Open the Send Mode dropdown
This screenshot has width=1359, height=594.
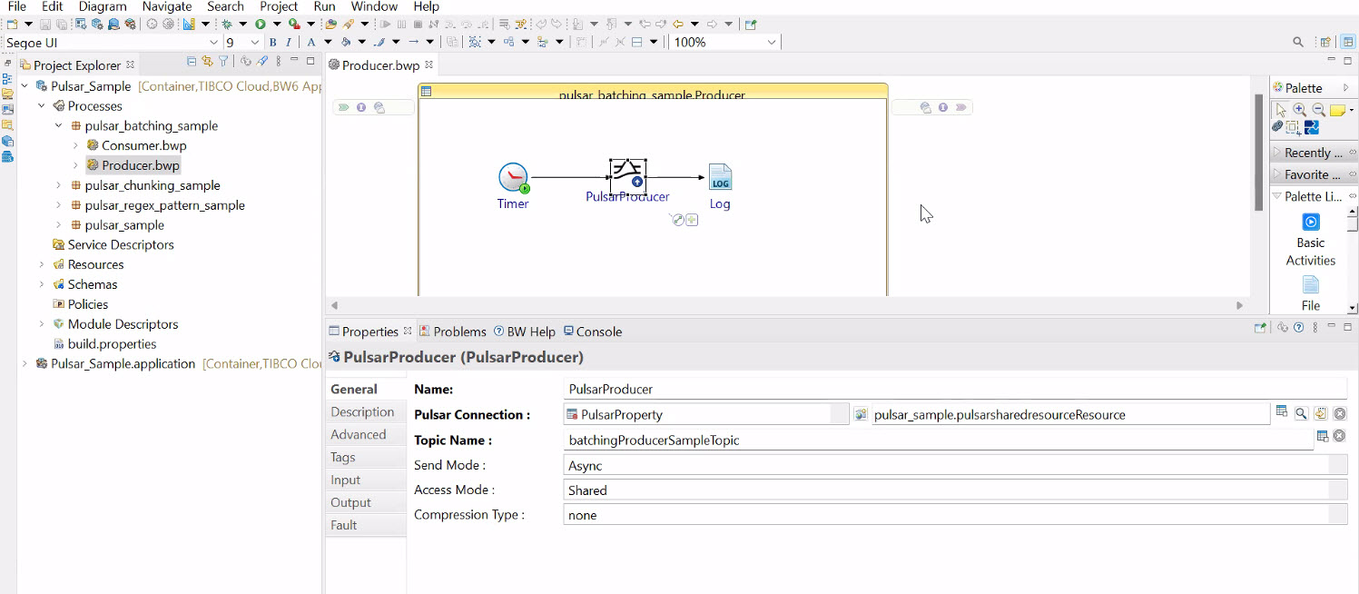[x=953, y=465]
